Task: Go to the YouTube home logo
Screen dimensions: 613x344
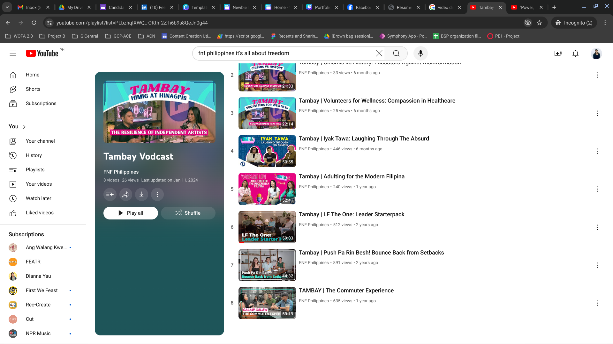Action: pyautogui.click(x=42, y=53)
